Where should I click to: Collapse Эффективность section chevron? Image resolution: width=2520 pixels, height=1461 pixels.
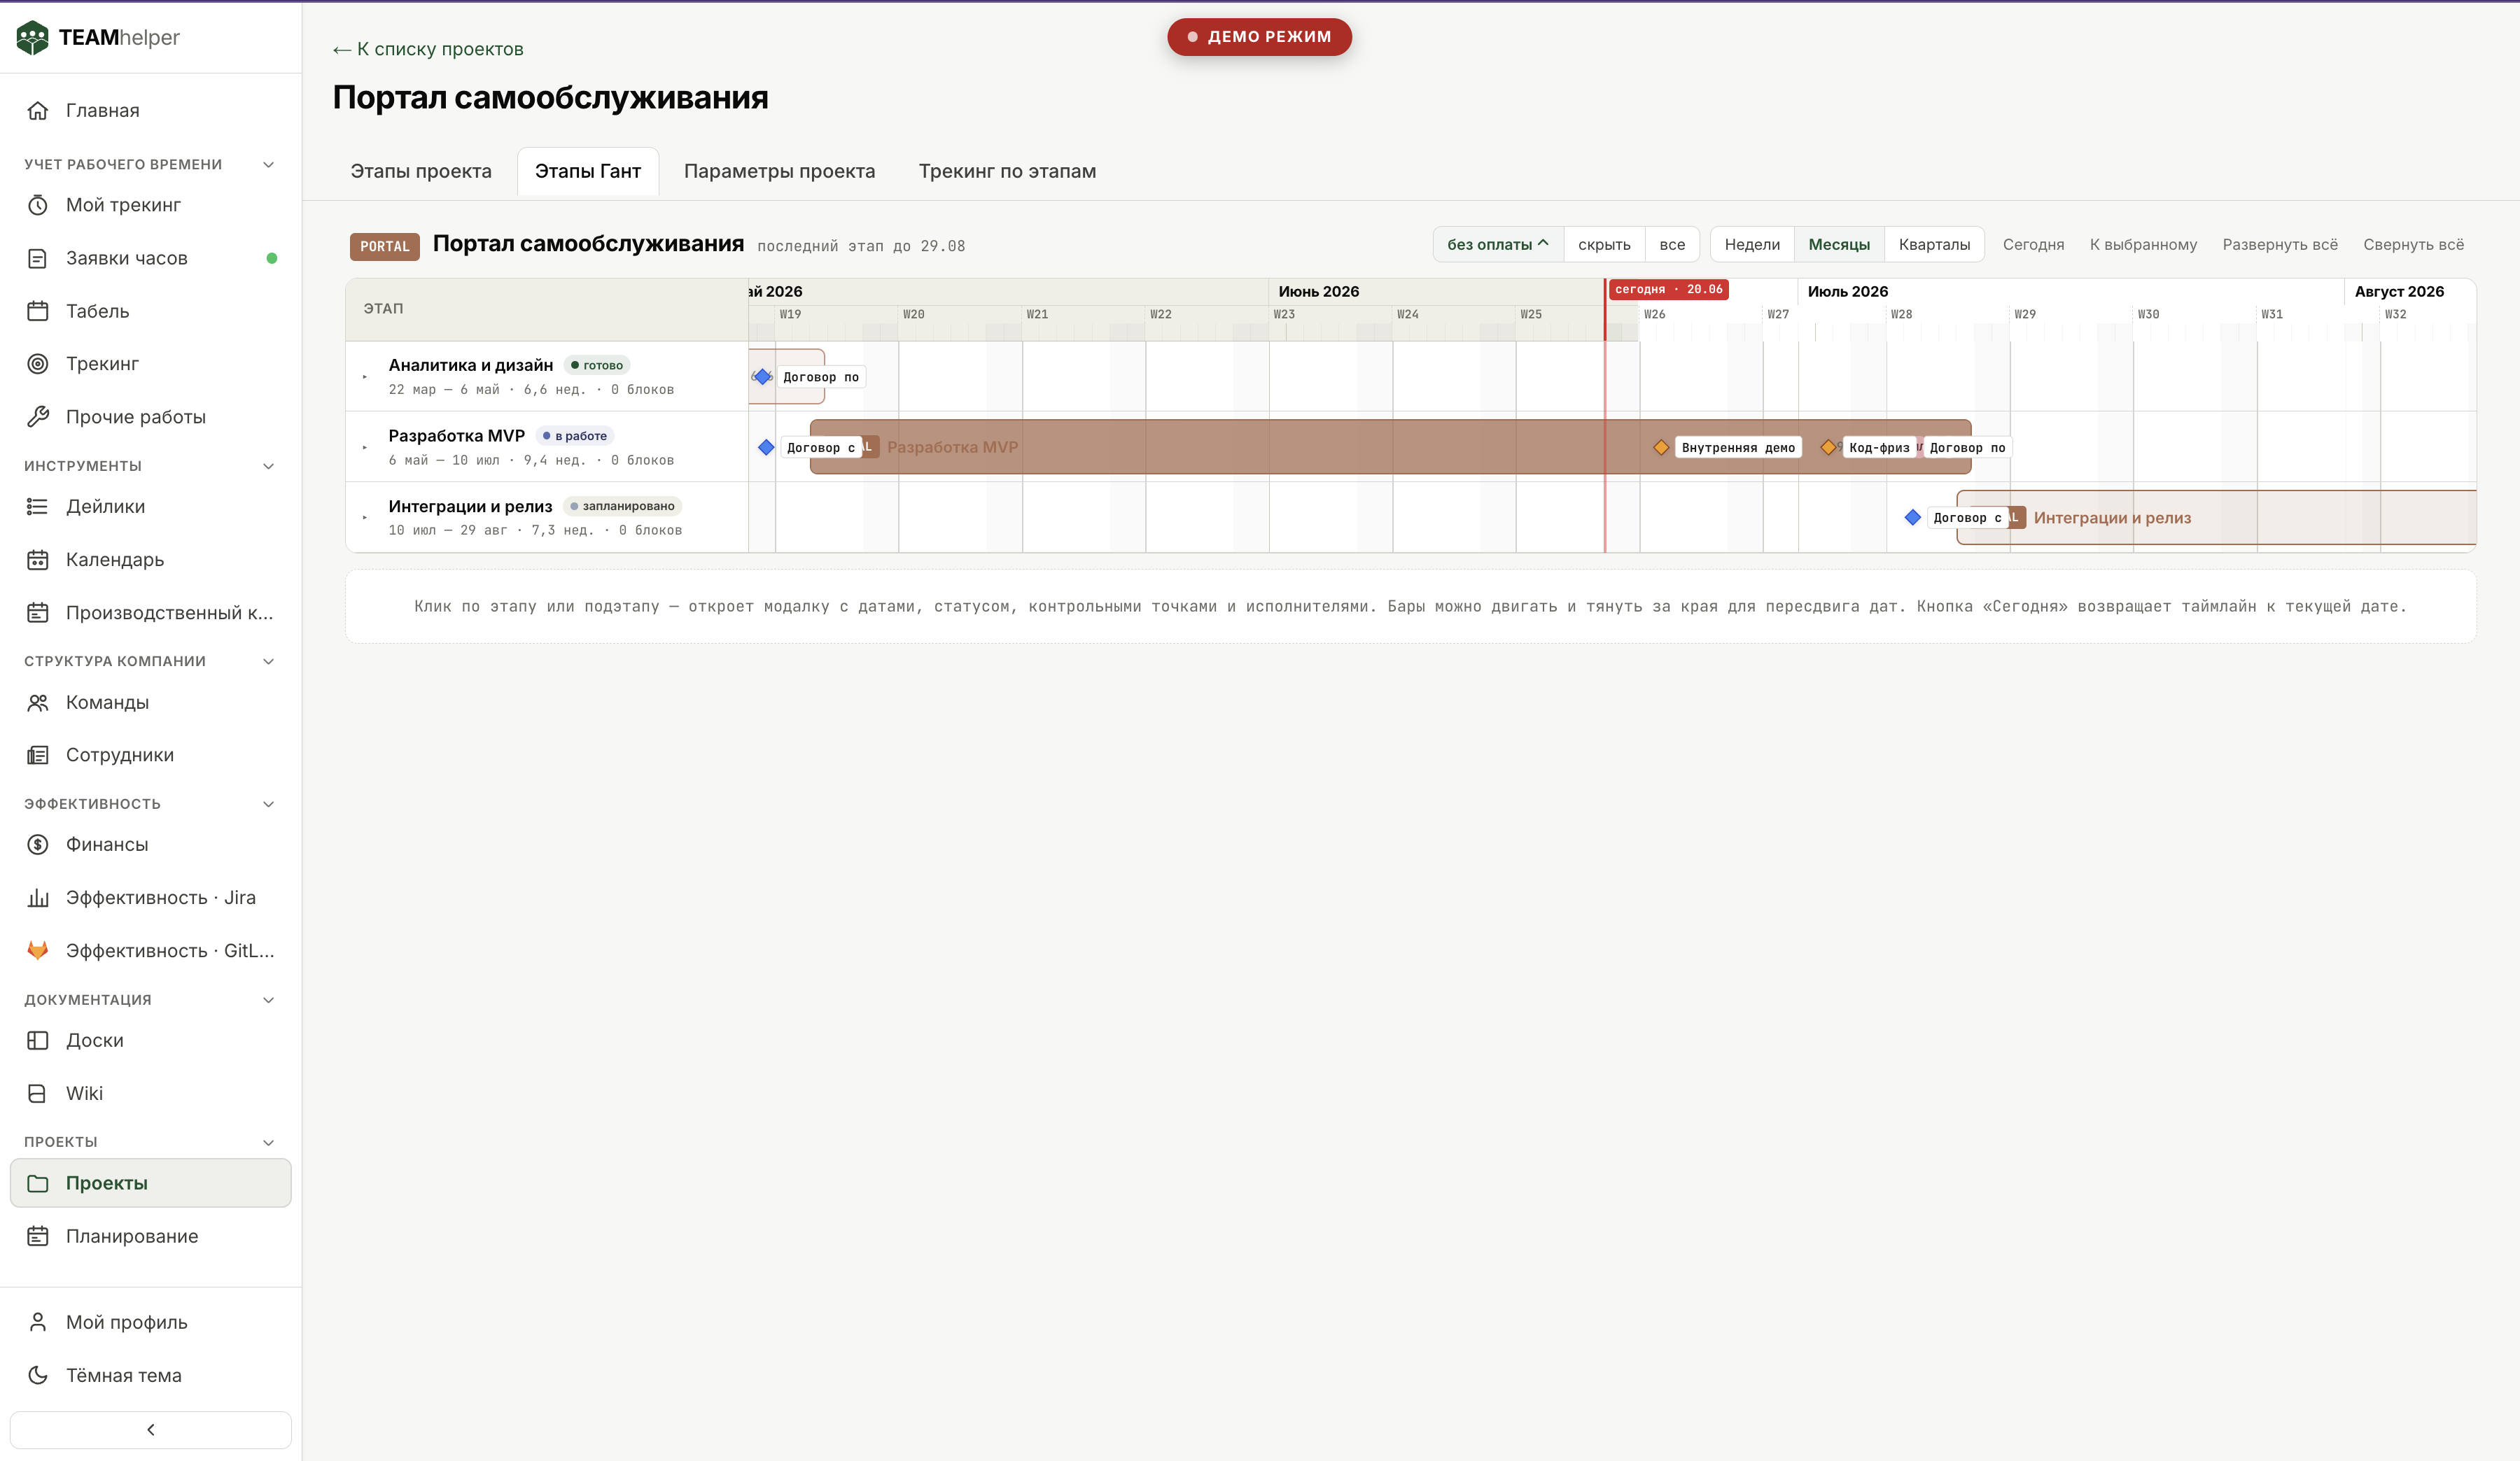(x=268, y=805)
